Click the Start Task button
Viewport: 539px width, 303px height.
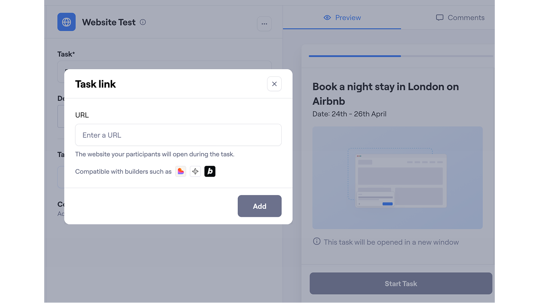click(x=400, y=284)
